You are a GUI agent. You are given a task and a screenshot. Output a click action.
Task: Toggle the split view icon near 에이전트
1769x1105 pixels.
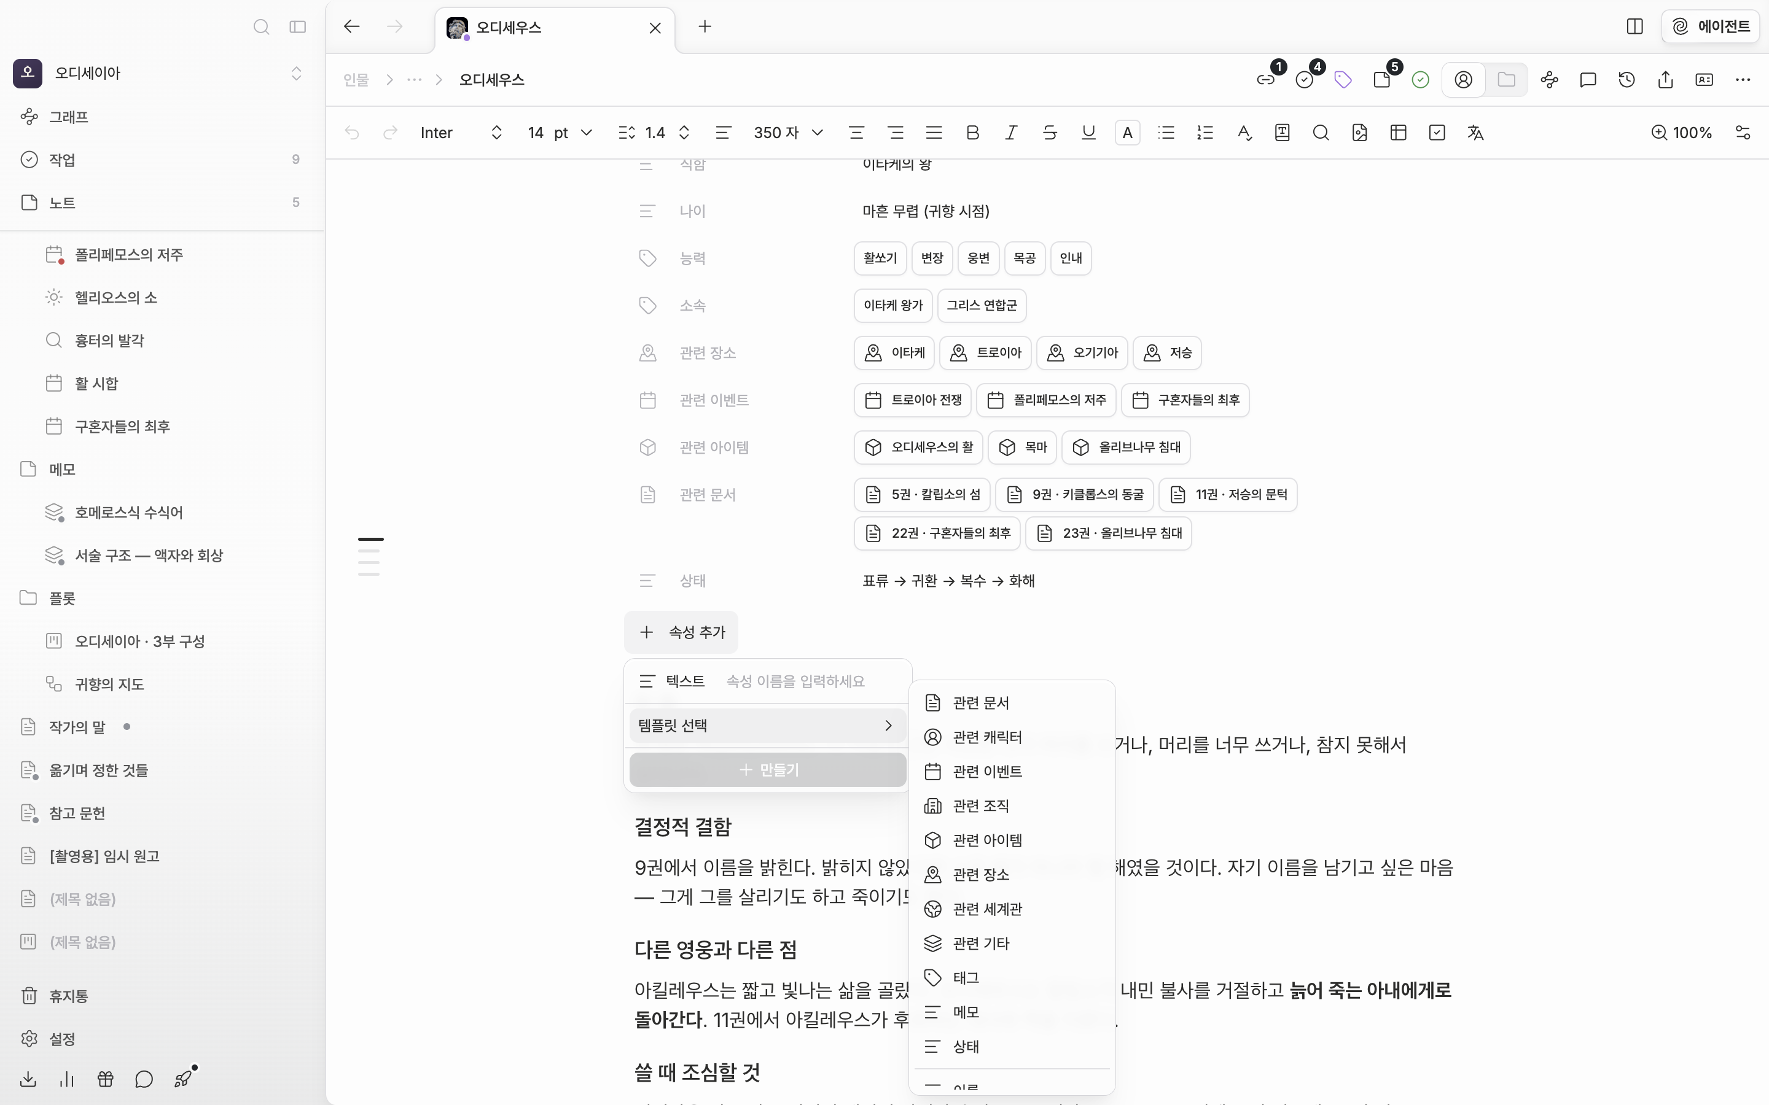[x=1634, y=27]
